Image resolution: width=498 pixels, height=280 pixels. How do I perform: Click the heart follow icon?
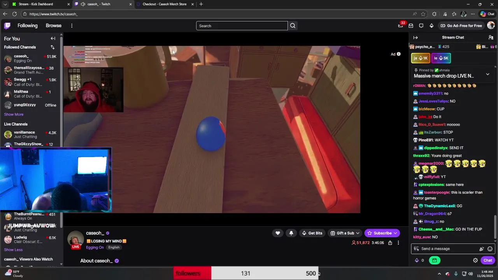click(278, 233)
